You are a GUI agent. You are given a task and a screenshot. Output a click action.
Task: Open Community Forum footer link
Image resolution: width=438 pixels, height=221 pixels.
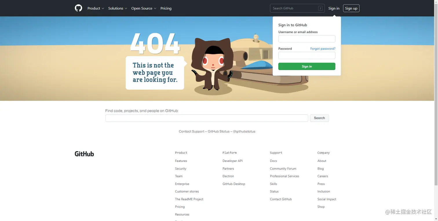pos(283,169)
